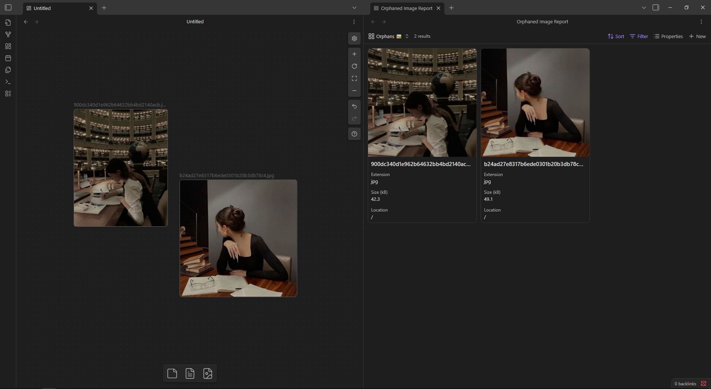Click the Sort button

tap(616, 36)
